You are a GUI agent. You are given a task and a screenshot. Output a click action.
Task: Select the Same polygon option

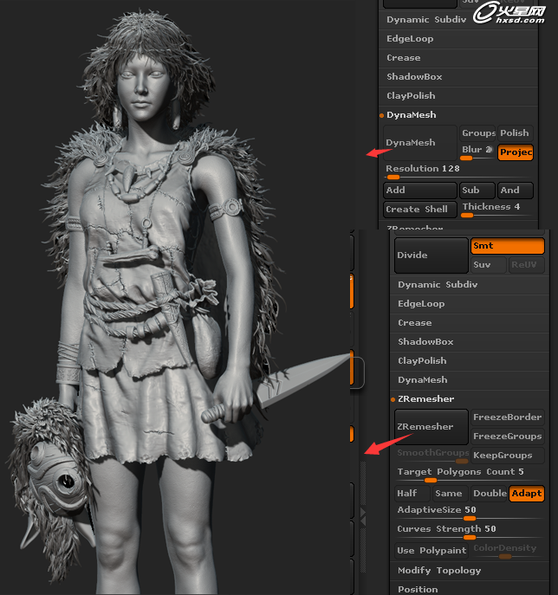click(451, 494)
